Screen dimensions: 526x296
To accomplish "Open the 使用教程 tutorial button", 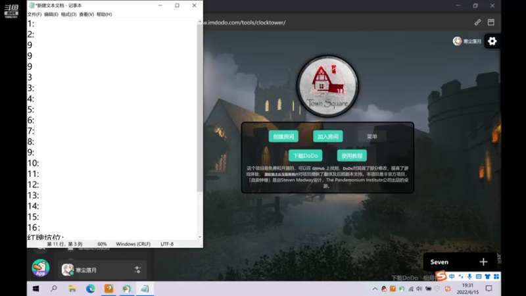I will tap(352, 156).
